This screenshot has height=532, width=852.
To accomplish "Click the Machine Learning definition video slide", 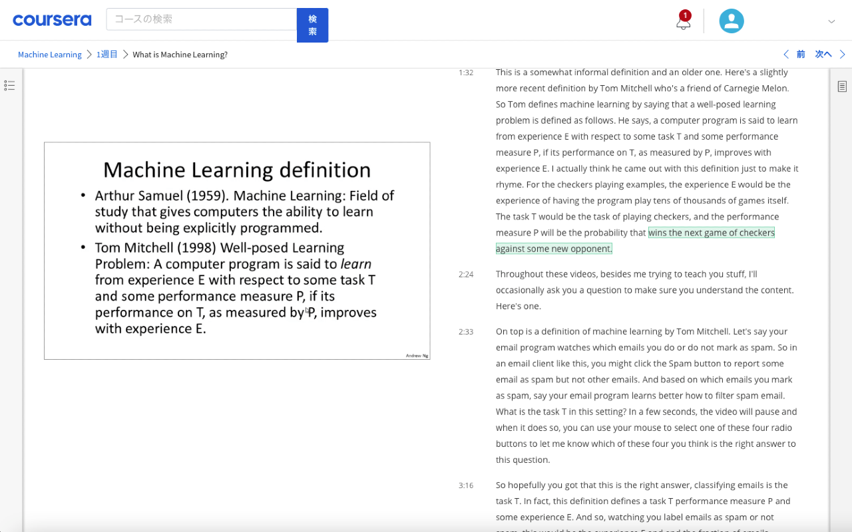I will (x=237, y=251).
